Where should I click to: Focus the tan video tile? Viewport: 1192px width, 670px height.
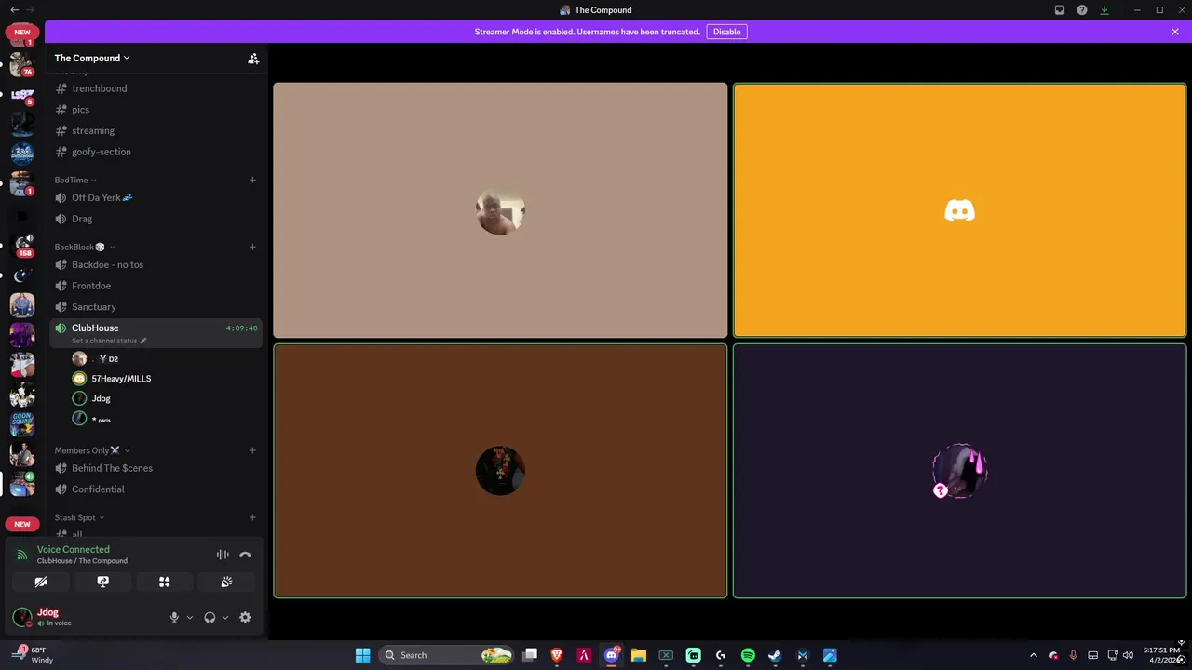pyautogui.click(x=500, y=210)
